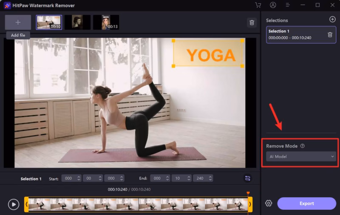Click the current time 000:10:240 readout
This screenshot has width=340, height=215.
pyautogui.click(x=118, y=190)
